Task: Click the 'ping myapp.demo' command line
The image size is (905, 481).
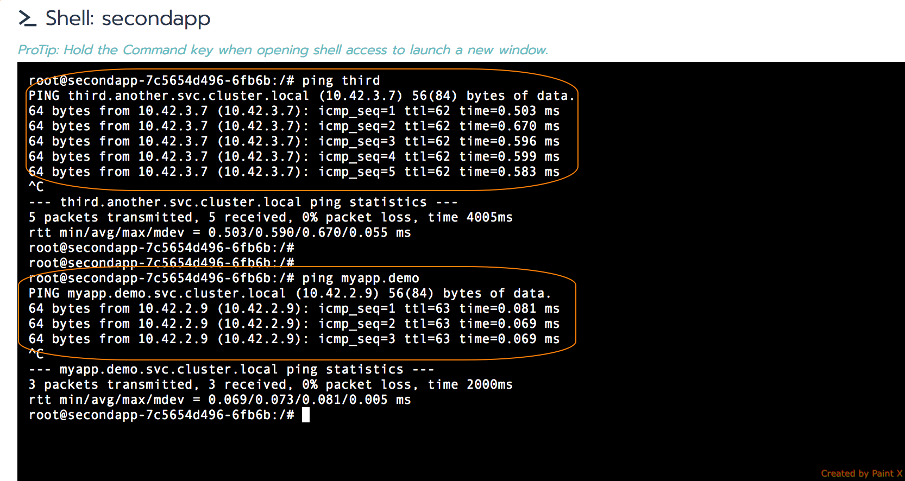Action: pos(224,278)
